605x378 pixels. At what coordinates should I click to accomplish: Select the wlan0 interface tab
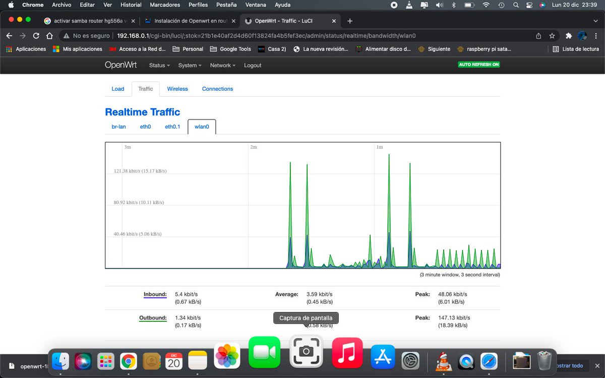202,127
